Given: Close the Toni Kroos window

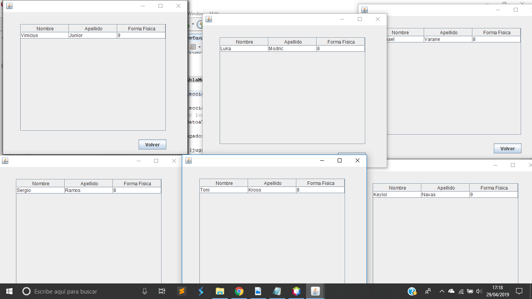Looking at the screenshot, I should (x=358, y=160).
